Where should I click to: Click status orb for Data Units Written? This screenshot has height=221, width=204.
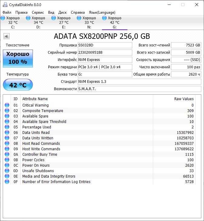click(x=7, y=138)
